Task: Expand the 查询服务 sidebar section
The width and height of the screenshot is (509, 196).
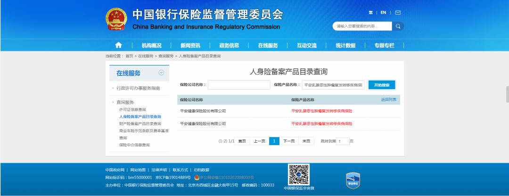Action: point(125,102)
